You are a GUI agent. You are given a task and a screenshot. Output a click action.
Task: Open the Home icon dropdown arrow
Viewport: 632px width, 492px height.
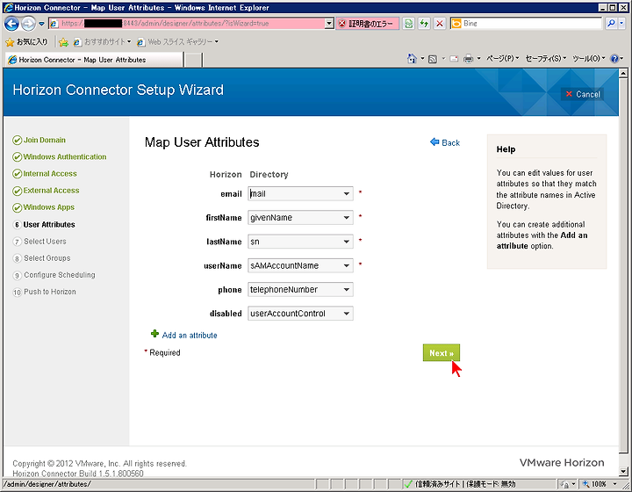pos(422,59)
